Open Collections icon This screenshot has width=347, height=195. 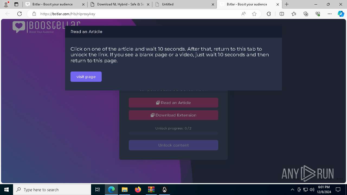pyautogui.click(x=306, y=14)
